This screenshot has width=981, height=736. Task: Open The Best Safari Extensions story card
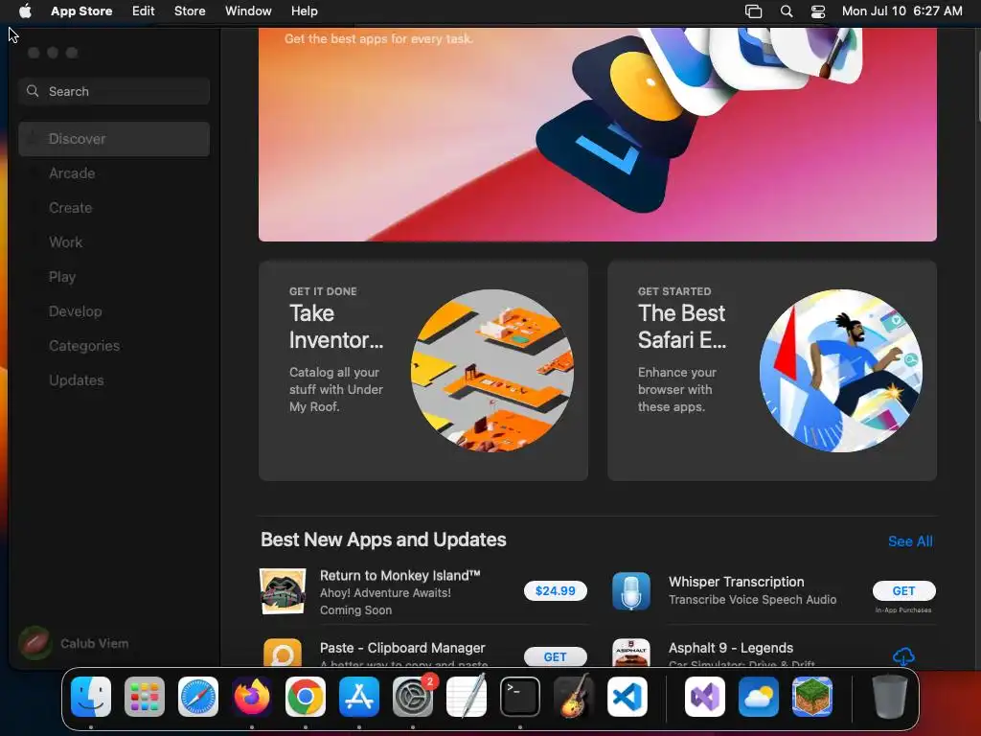click(772, 371)
